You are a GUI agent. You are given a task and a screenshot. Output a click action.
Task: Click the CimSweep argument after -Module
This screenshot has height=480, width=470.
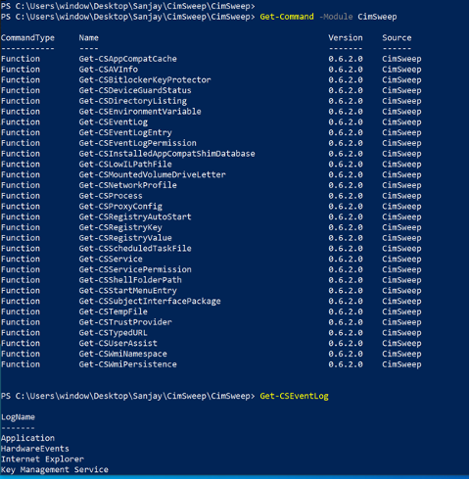pyautogui.click(x=377, y=17)
